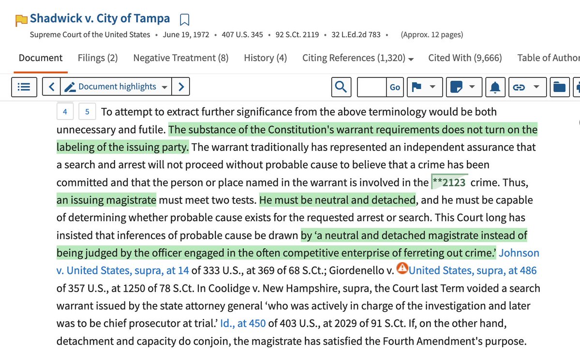The image size is (580, 359).
Task: Click the alert bell icon
Action: coord(495,87)
